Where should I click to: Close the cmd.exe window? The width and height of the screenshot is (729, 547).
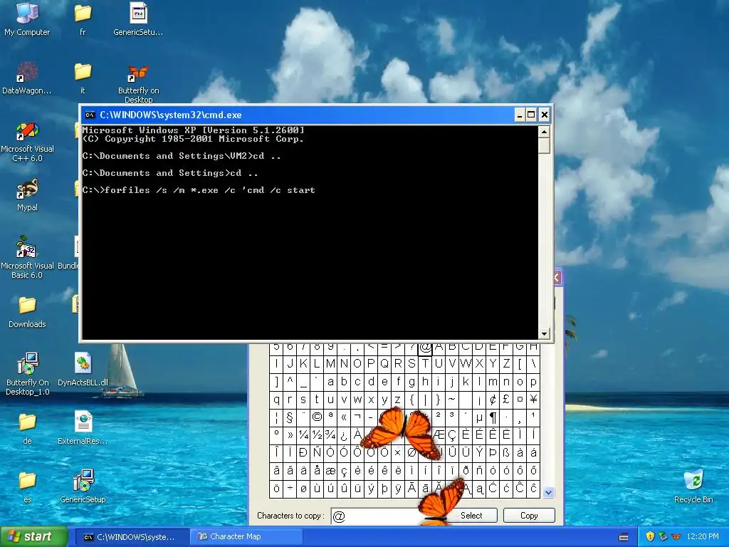click(545, 115)
